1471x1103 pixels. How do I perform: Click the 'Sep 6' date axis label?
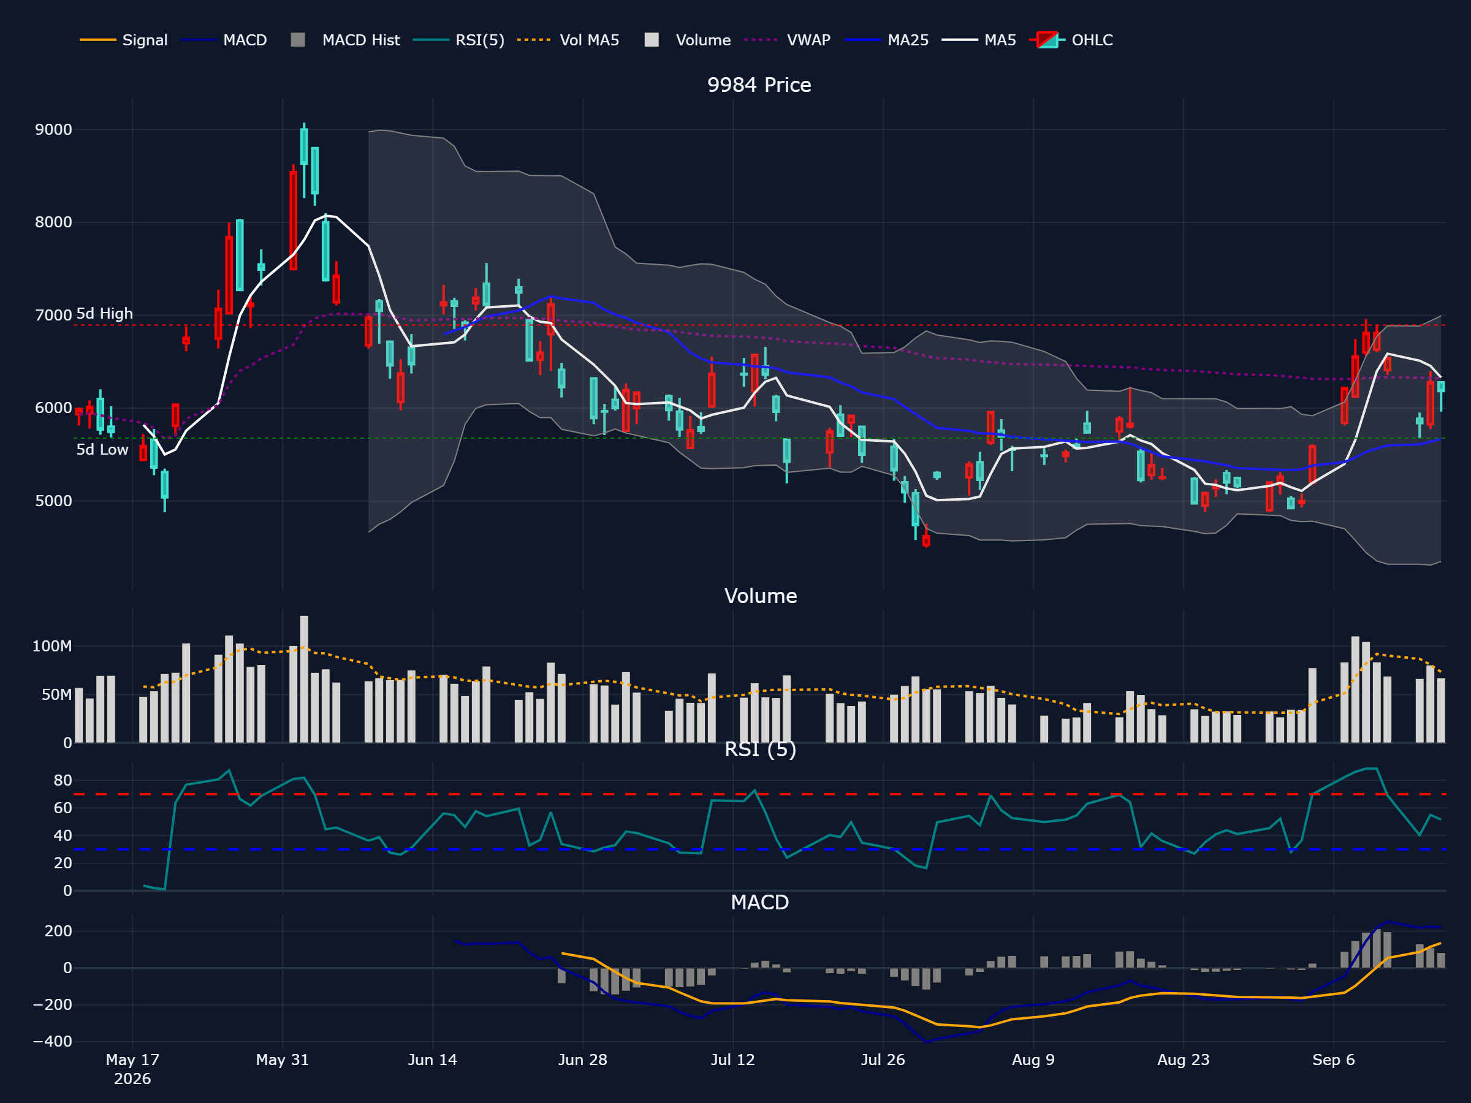click(x=1333, y=1059)
